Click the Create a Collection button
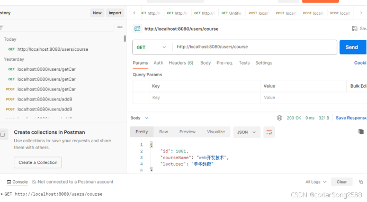 [38, 162]
